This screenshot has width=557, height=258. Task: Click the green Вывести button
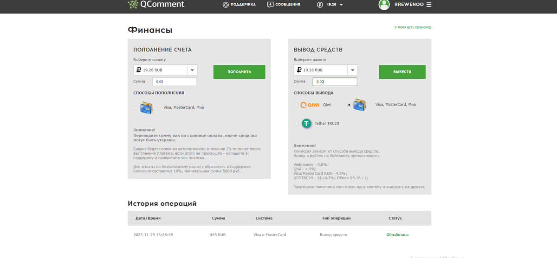tap(402, 72)
